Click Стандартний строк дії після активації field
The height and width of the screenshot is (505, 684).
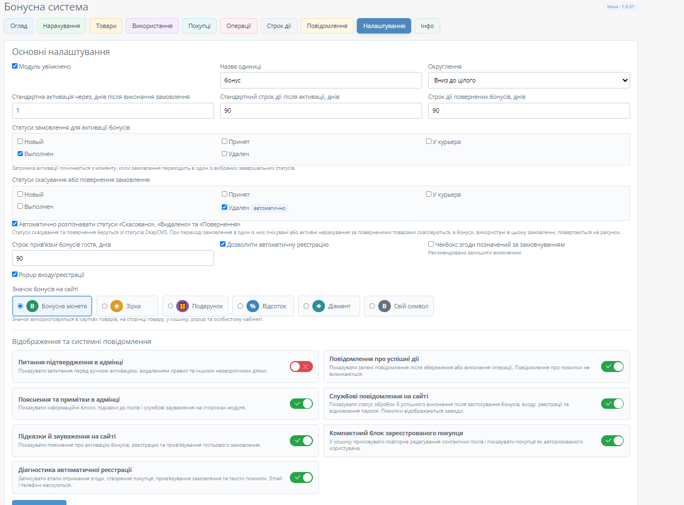[x=321, y=110]
